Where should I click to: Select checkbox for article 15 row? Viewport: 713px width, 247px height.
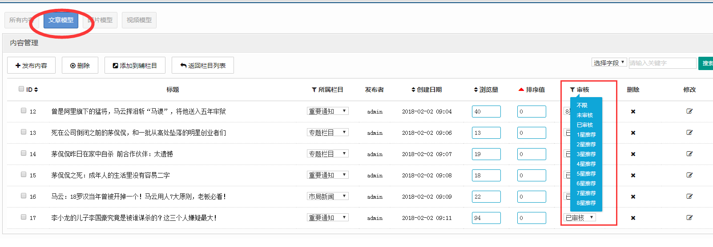click(24, 175)
